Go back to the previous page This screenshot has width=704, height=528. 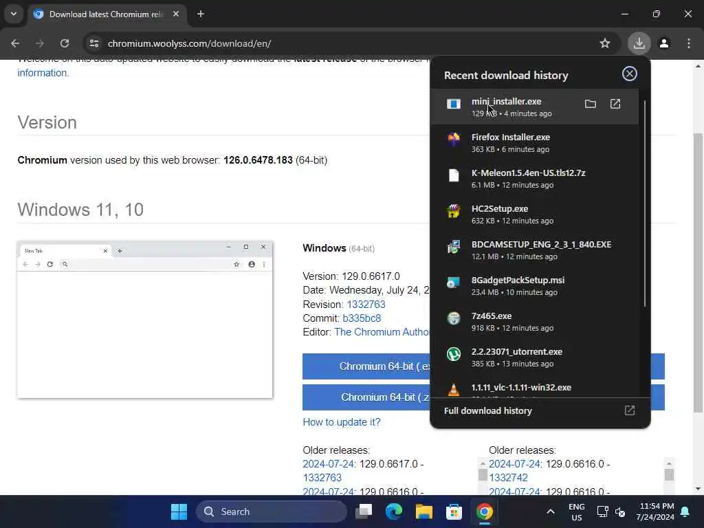(15, 43)
